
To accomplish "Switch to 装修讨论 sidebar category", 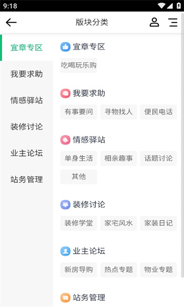I will pyautogui.click(x=27, y=127).
